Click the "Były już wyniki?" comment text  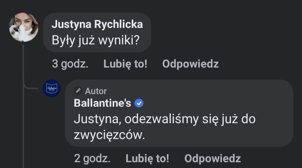[96, 40]
